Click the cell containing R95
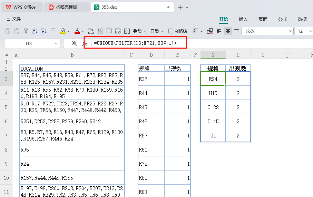Viewport: 313px width, 197px height. coord(72,149)
